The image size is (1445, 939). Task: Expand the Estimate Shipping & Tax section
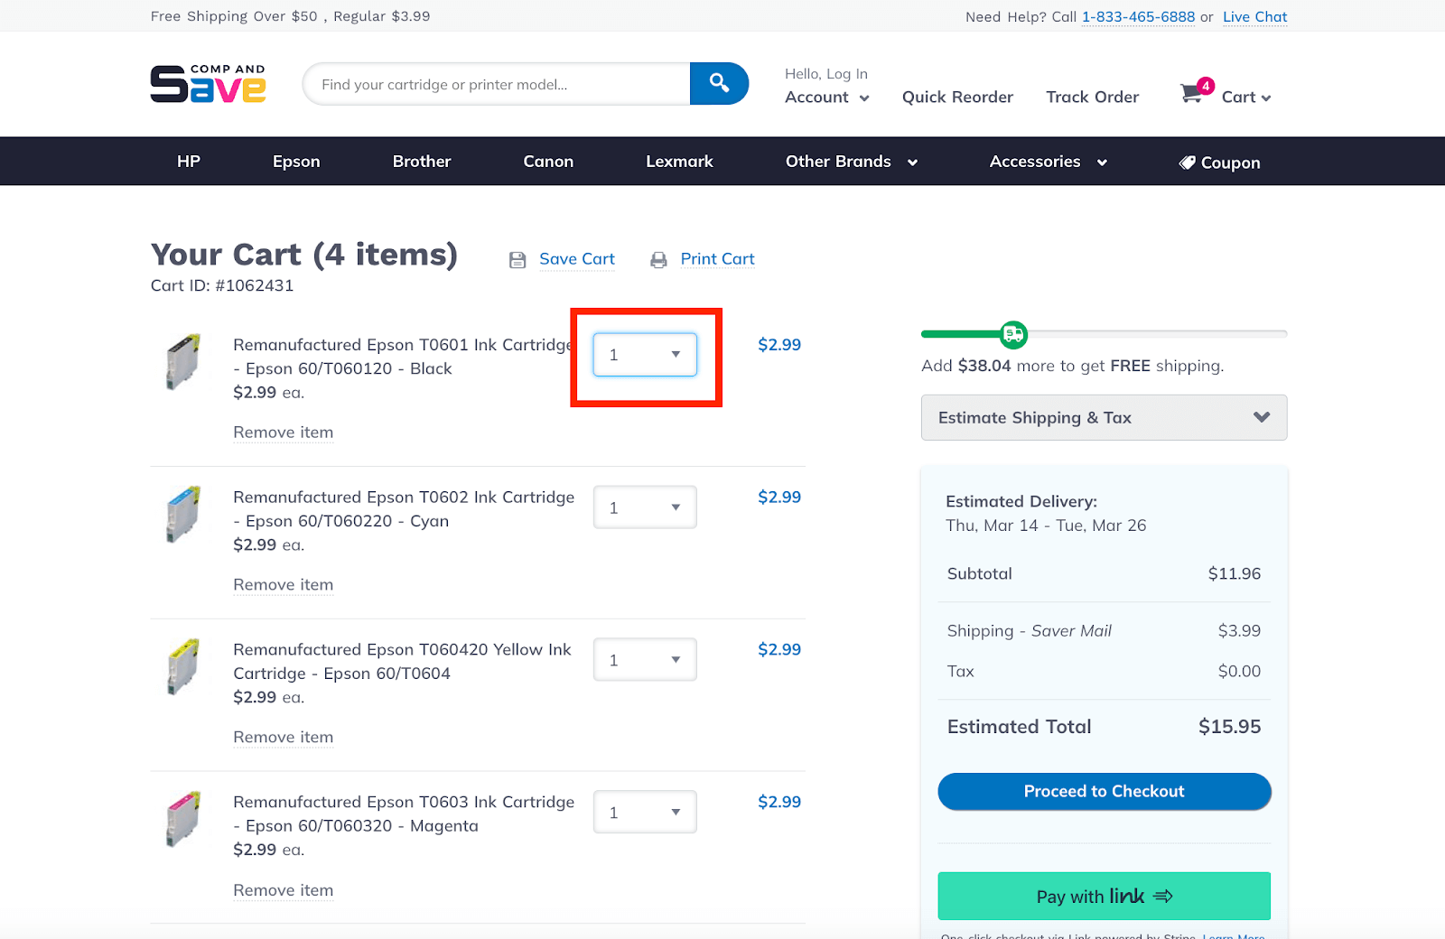point(1103,417)
